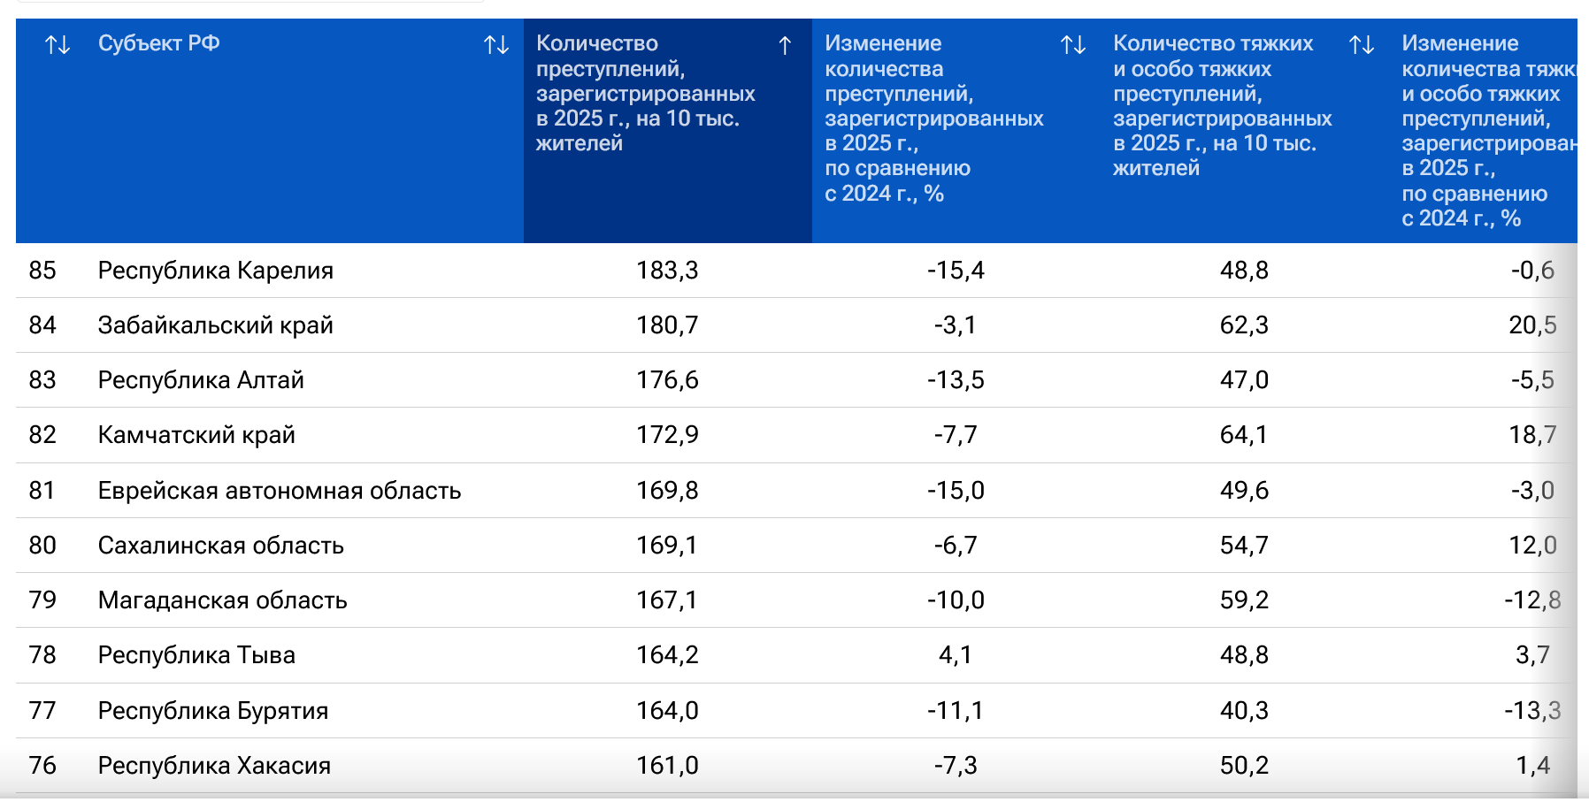Click the Субъект РФ column header label
Screen dimensions: 1589x802
159,43
